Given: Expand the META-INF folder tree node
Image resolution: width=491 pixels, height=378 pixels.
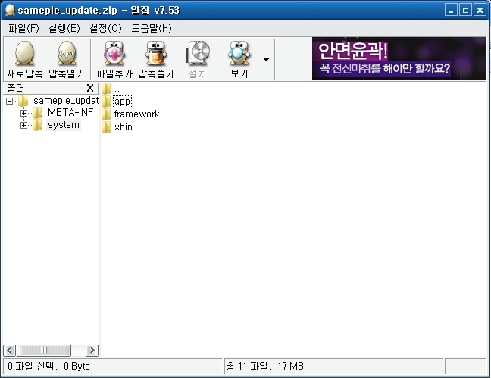Looking at the screenshot, I should click(x=23, y=113).
